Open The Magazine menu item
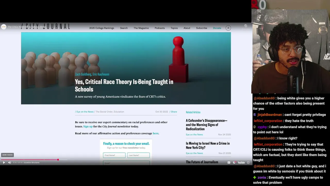The width and height of the screenshot is (330, 186). [141, 28]
